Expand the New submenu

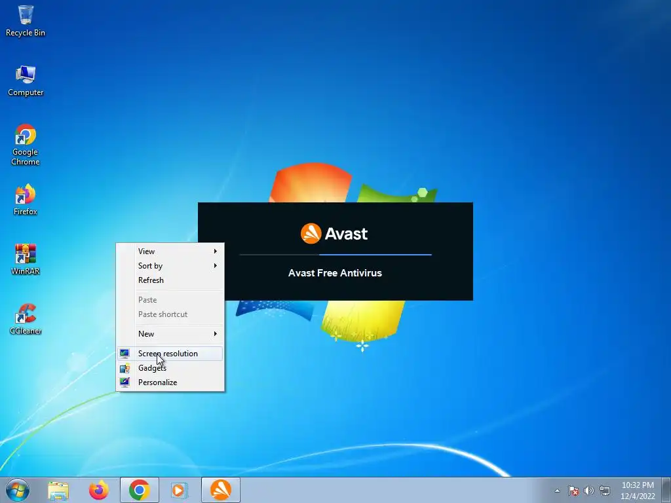170,334
